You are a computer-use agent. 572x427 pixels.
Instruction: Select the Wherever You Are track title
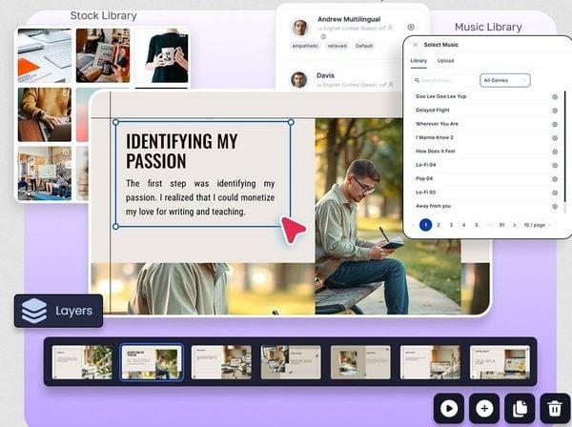[437, 124]
